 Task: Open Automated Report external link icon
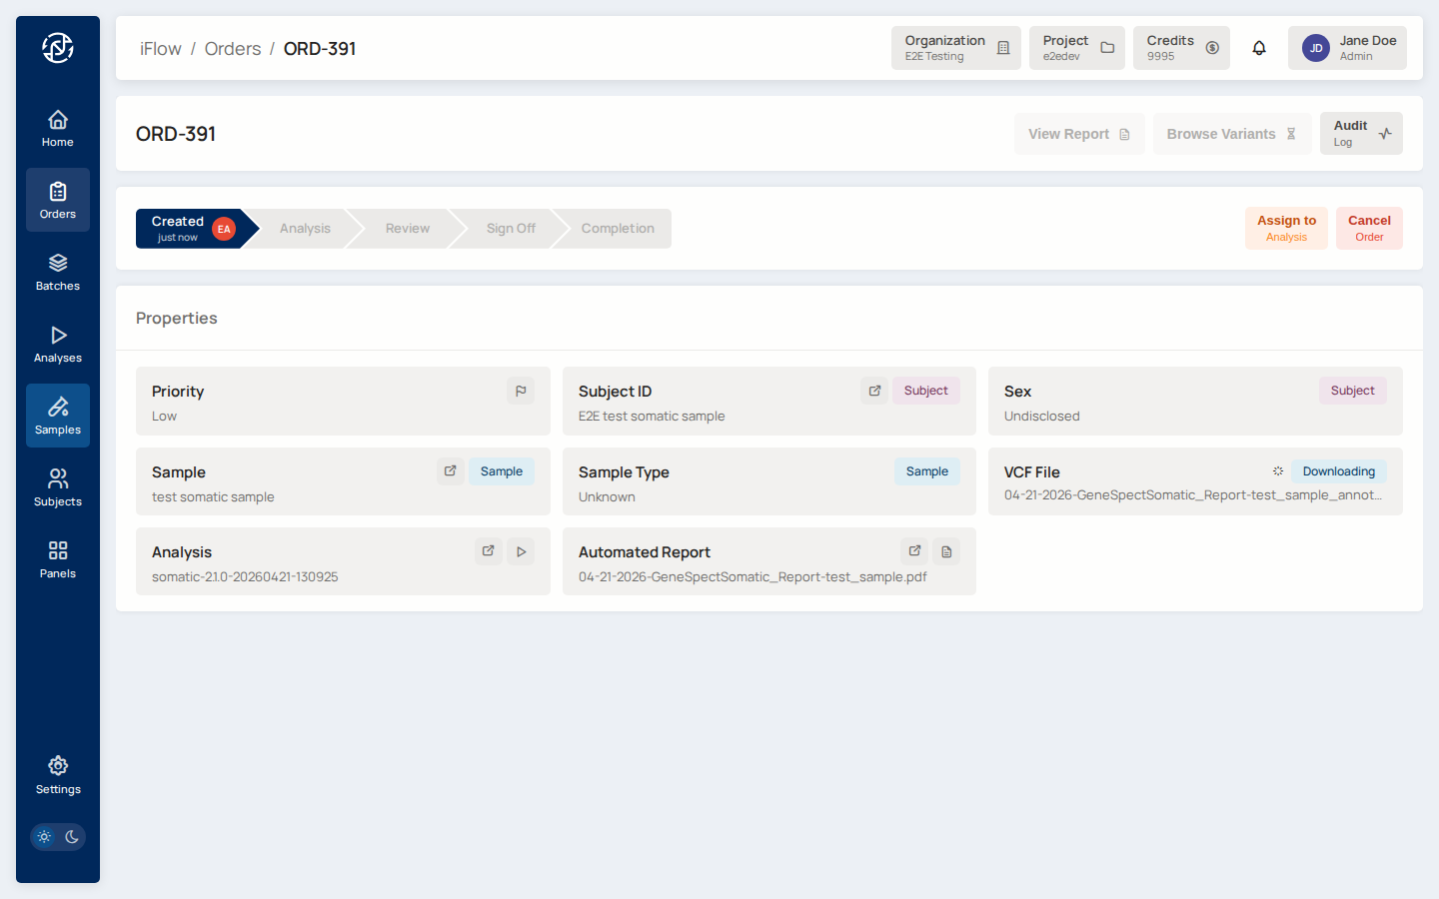[914, 551]
